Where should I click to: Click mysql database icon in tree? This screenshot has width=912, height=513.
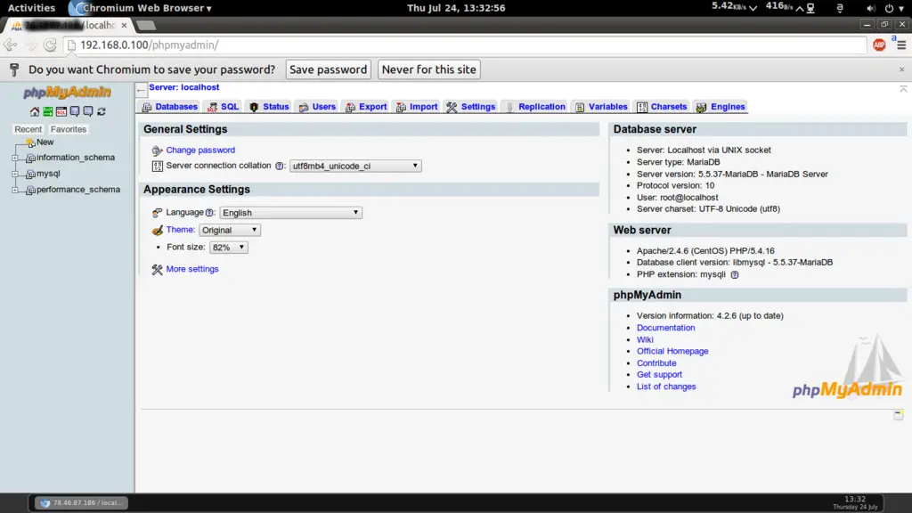pos(30,174)
